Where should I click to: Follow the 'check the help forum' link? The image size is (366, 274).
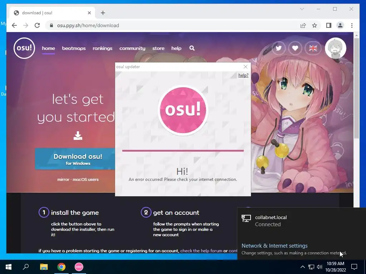tap(201, 251)
